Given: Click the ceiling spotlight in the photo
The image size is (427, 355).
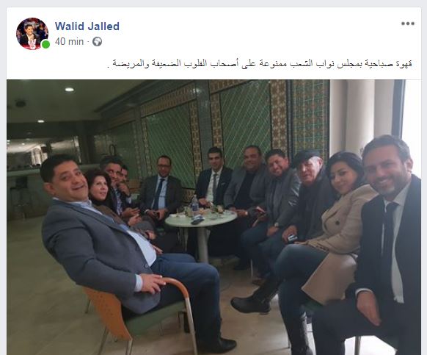Looking at the screenshot, I should click(x=69, y=89).
